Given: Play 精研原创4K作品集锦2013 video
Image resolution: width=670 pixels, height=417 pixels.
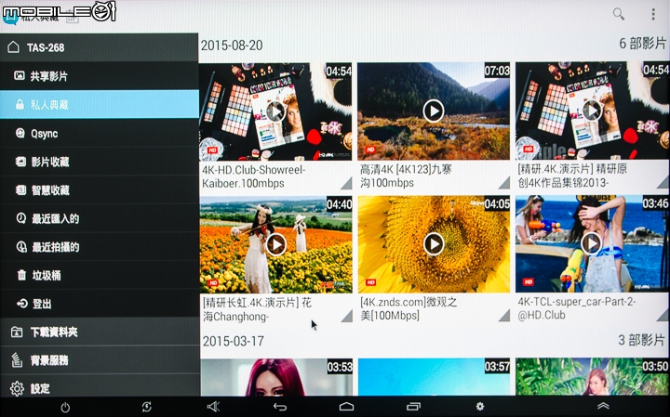Looking at the screenshot, I should 592,111.
